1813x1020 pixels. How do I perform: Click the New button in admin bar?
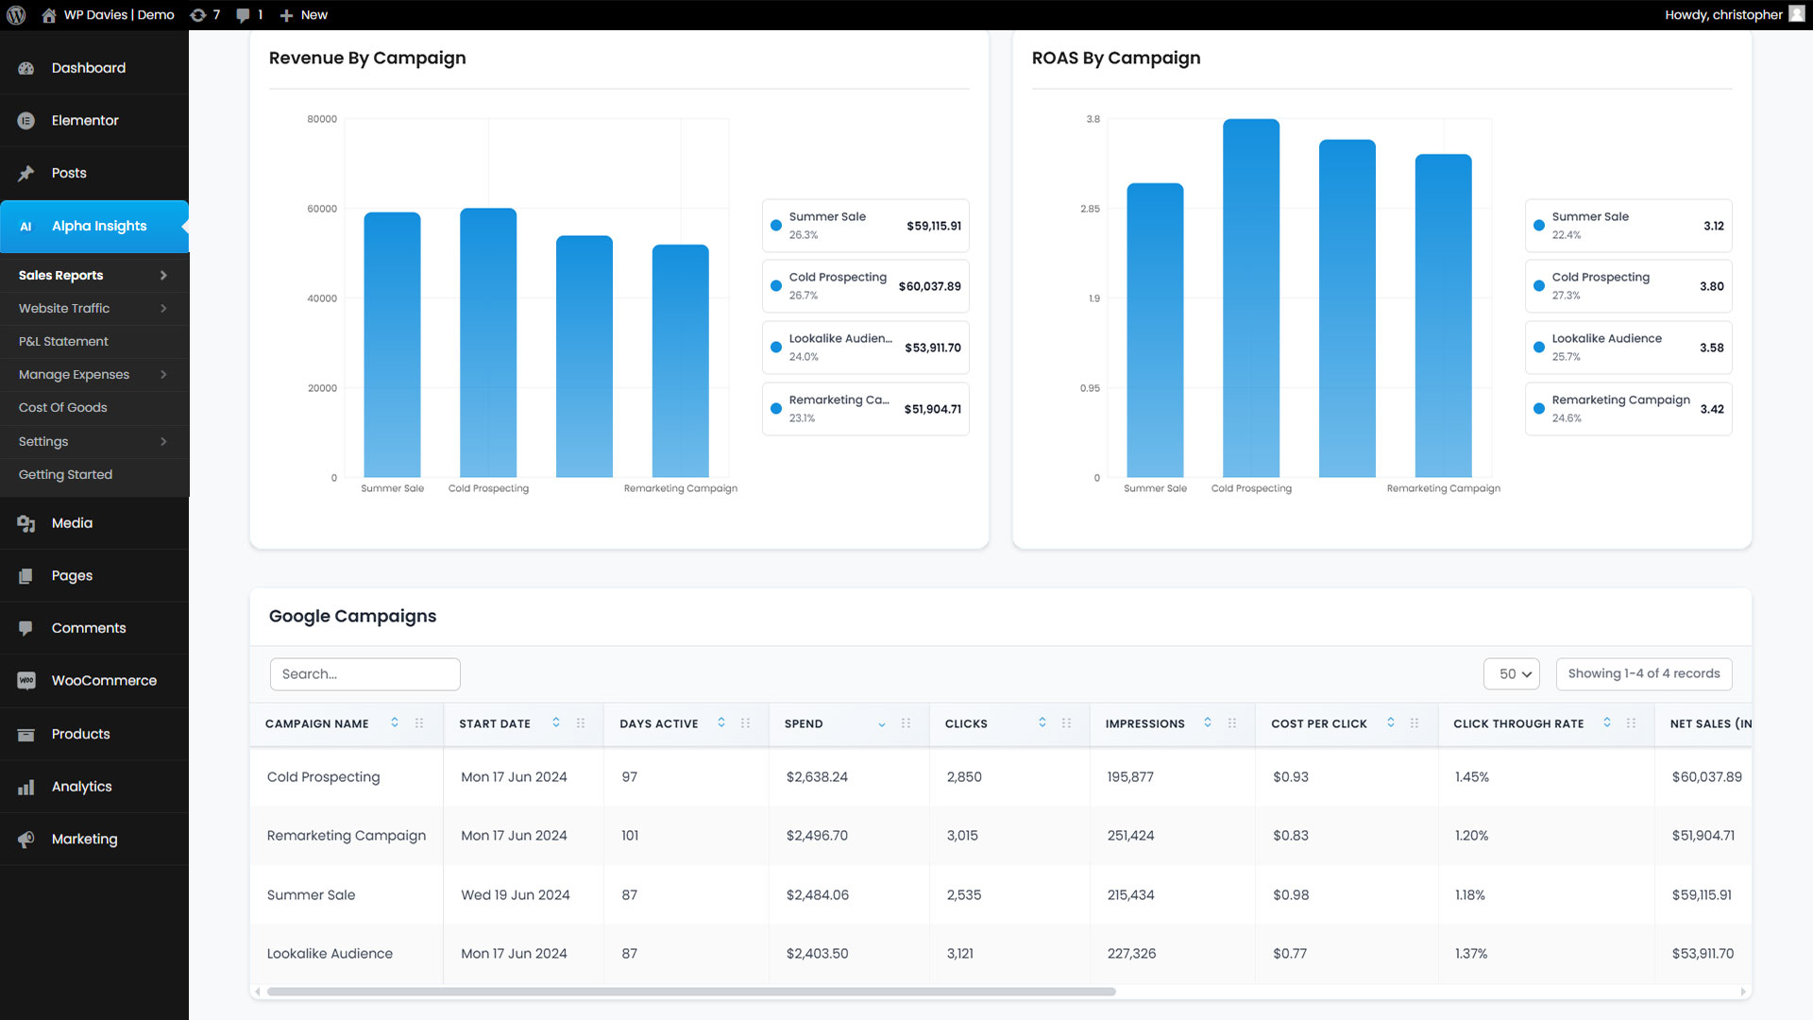[x=304, y=15]
